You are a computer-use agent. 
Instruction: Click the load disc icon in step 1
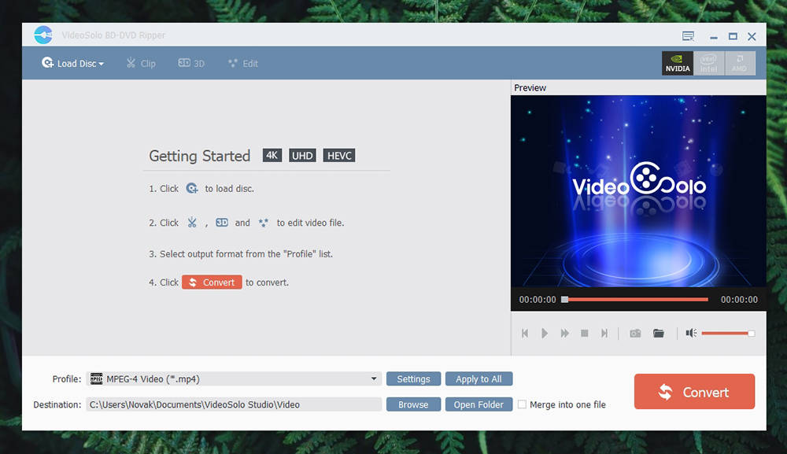192,189
